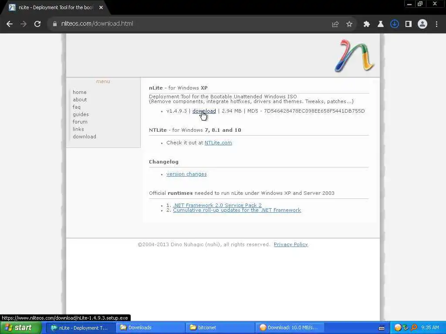446x334 pixels.
Task: Click the browser forward arrow
Action: pos(24,24)
